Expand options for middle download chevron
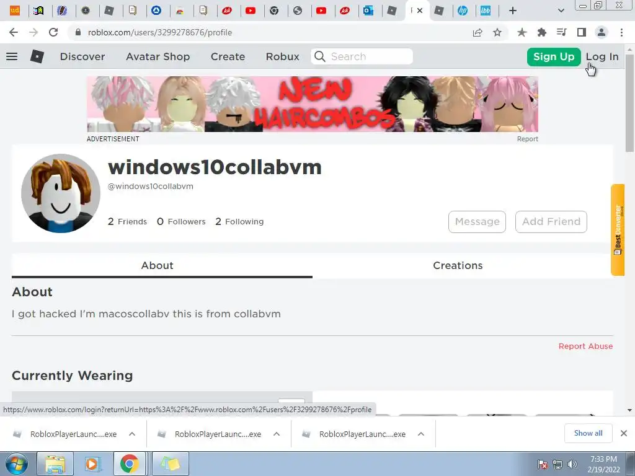This screenshot has width=635, height=476. 277,434
